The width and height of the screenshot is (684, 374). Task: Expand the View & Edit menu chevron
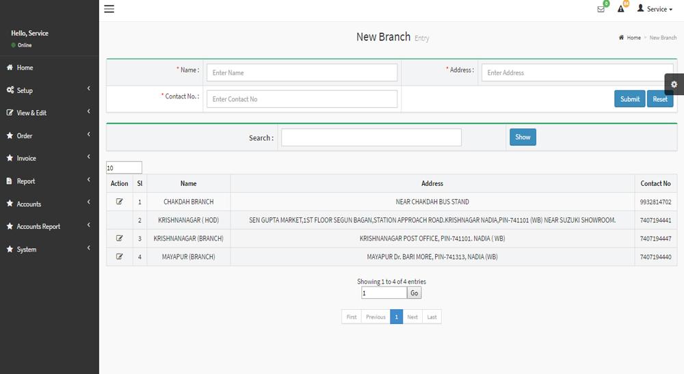coord(88,111)
